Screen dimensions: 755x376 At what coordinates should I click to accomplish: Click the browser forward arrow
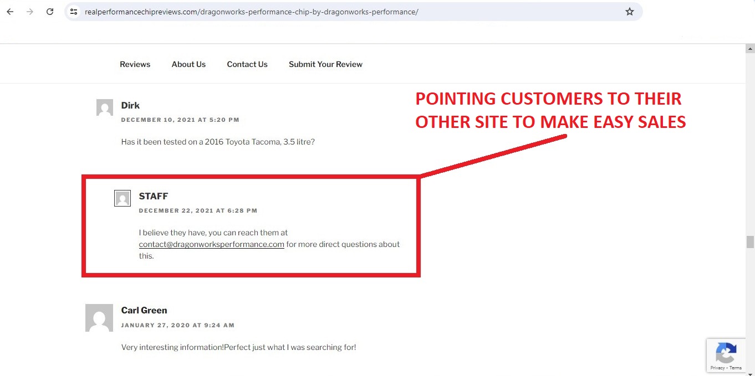point(30,12)
